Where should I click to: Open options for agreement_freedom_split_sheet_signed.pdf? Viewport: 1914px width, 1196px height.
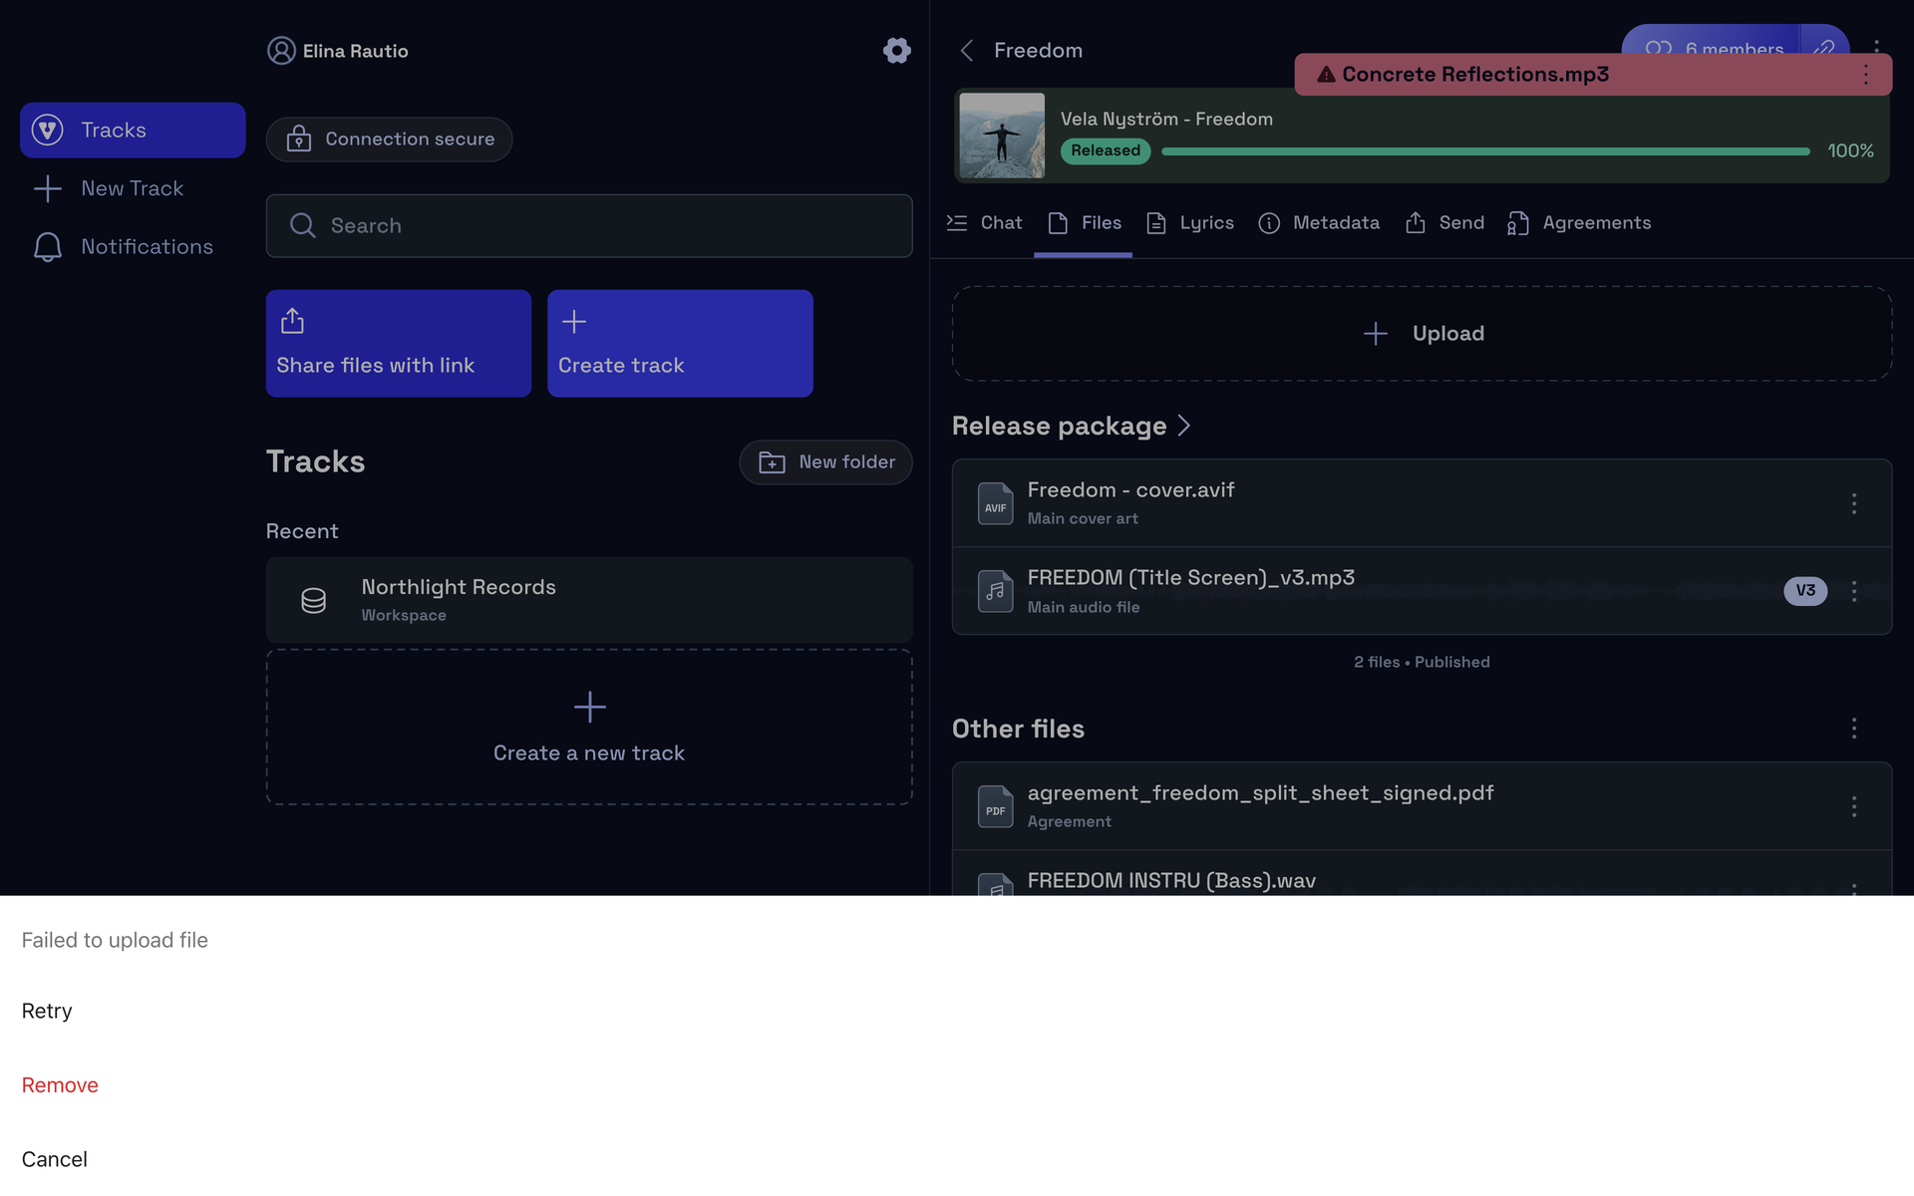tap(1854, 806)
